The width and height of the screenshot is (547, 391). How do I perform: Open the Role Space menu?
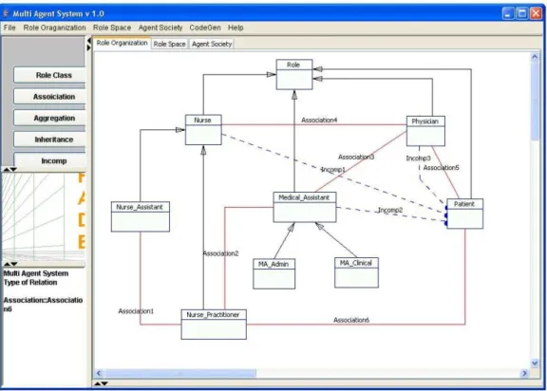(112, 28)
